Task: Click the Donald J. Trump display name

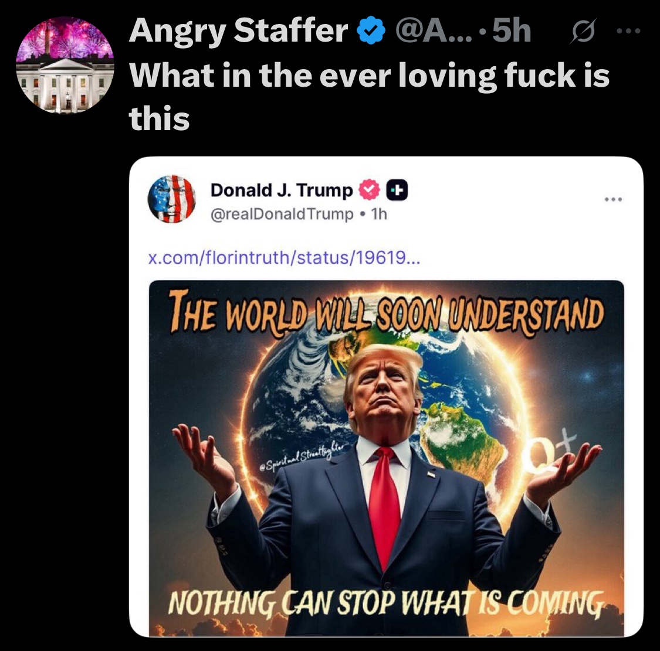Action: pyautogui.click(x=282, y=190)
